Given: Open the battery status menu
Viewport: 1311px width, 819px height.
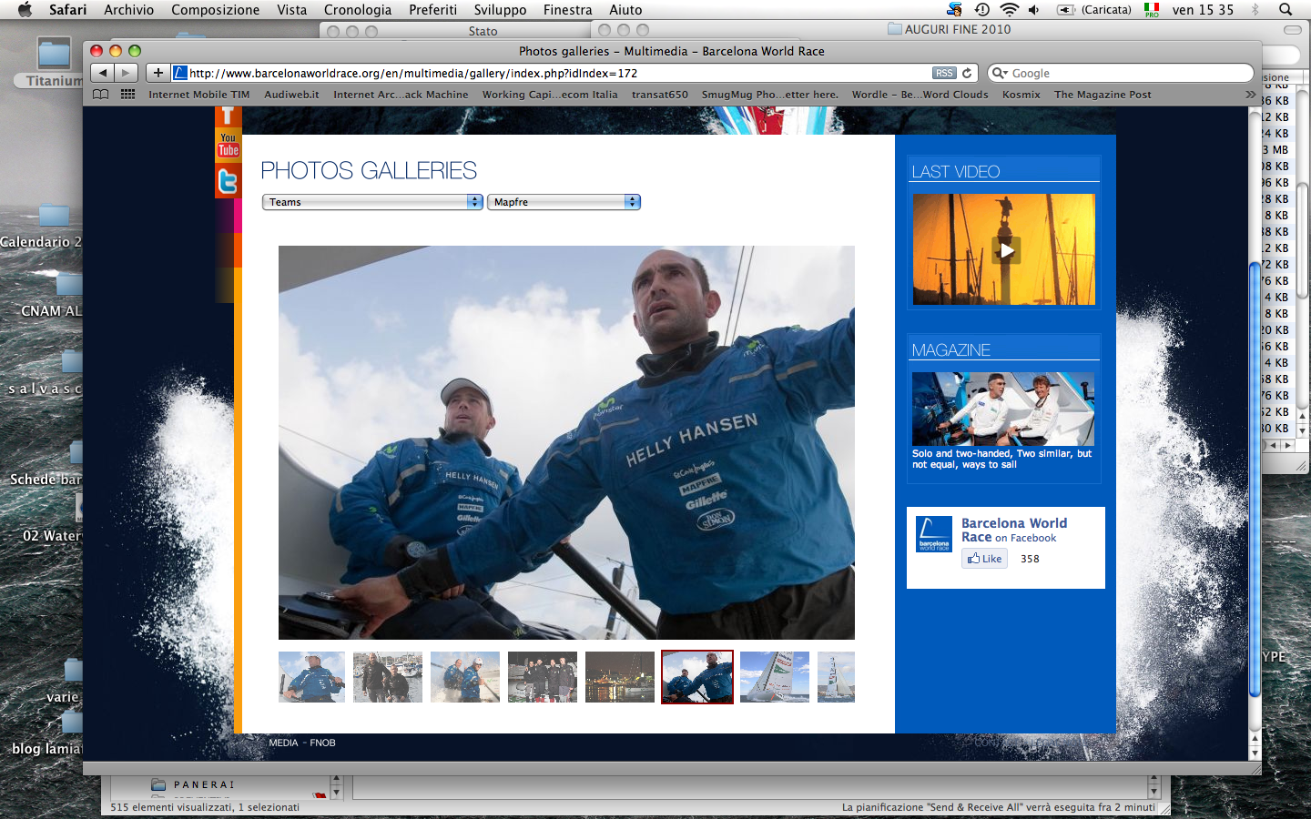Looking at the screenshot, I should [x=1094, y=10].
